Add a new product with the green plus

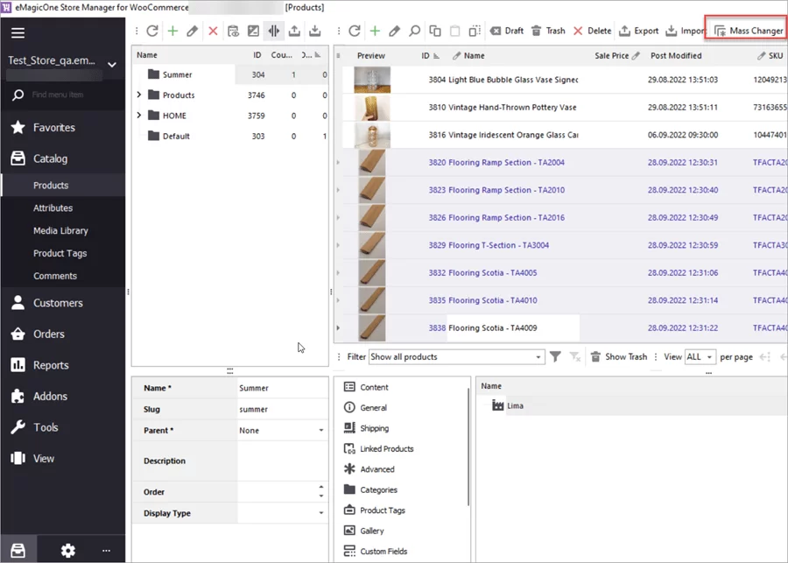click(374, 31)
